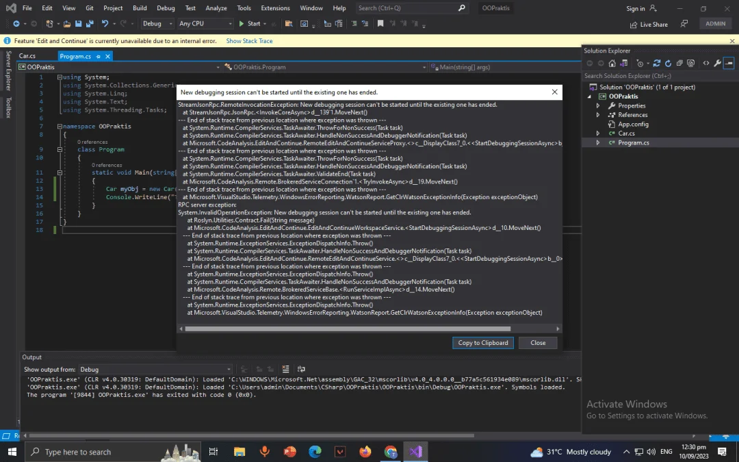Dismiss the yellow info bar

(x=732, y=41)
